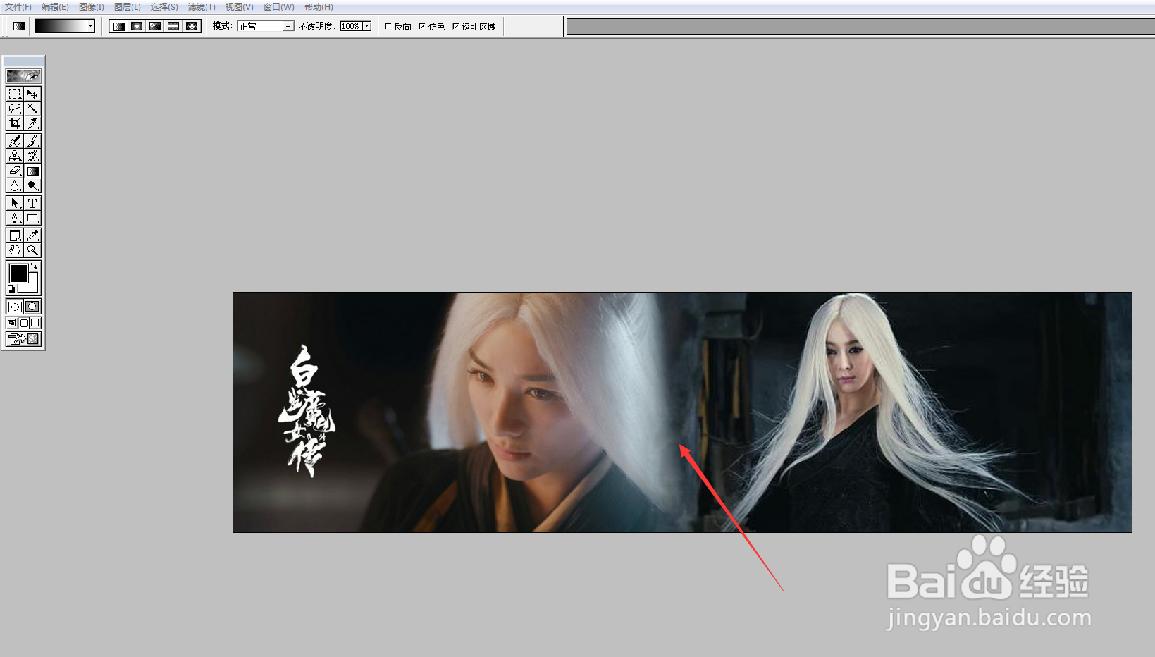This screenshot has height=657, width=1155.
Task: Select the Path Component Selection tool
Action: pyautogui.click(x=14, y=203)
